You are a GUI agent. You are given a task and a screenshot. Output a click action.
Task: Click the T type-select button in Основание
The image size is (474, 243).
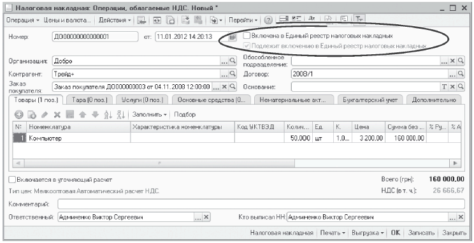(x=444, y=87)
